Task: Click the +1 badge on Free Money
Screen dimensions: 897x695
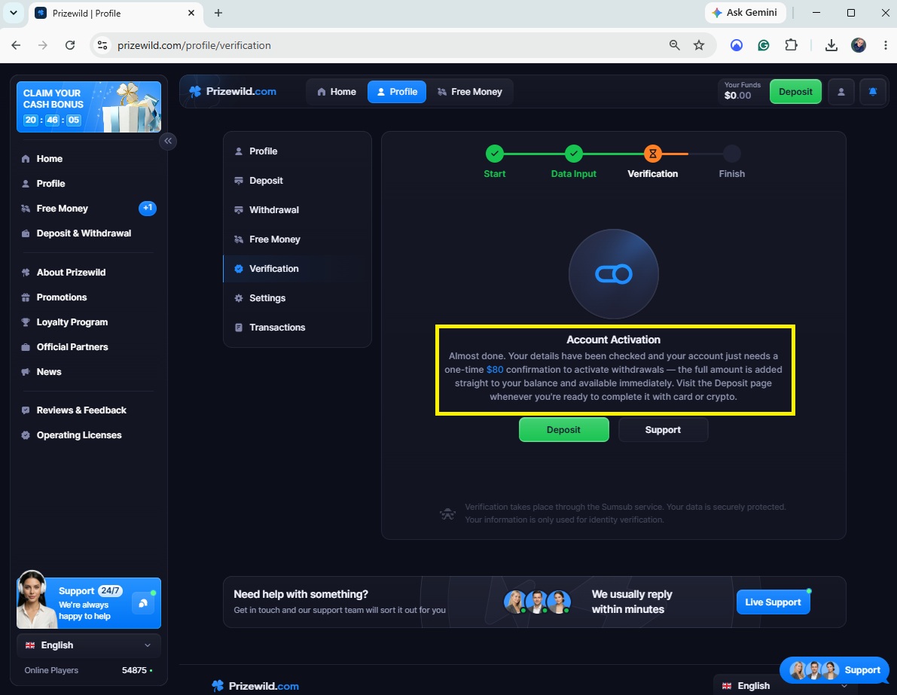Action: (147, 209)
